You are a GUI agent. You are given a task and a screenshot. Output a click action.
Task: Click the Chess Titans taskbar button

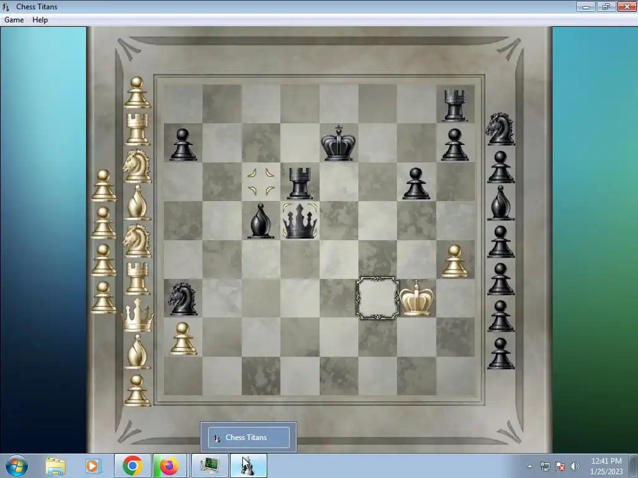point(249,466)
